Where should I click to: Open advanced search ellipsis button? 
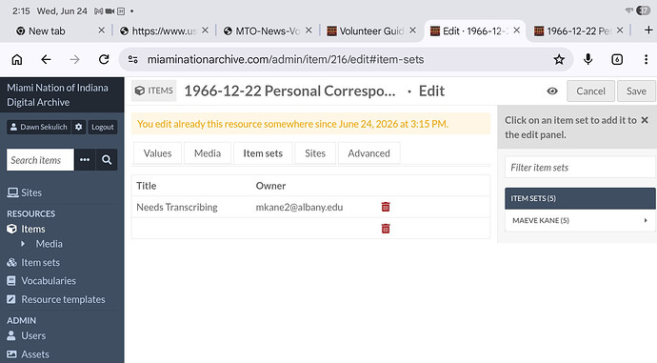(x=85, y=160)
